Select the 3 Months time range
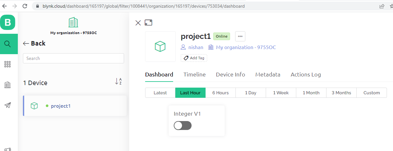The width and height of the screenshot is (393, 151). (x=341, y=93)
